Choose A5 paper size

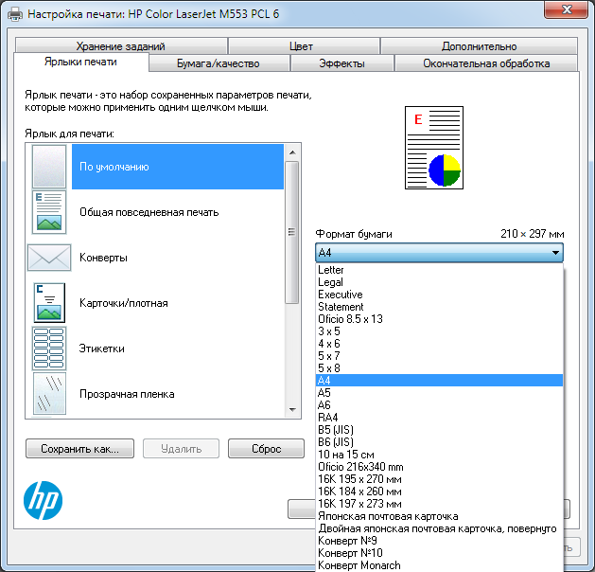pyautogui.click(x=439, y=393)
